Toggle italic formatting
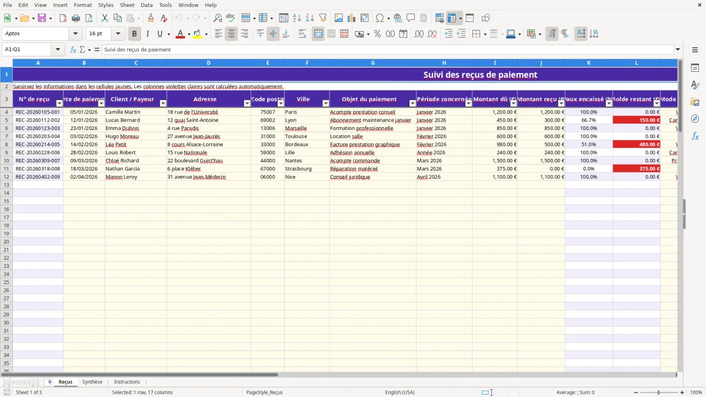Image resolution: width=706 pixels, height=397 pixels. click(148, 34)
